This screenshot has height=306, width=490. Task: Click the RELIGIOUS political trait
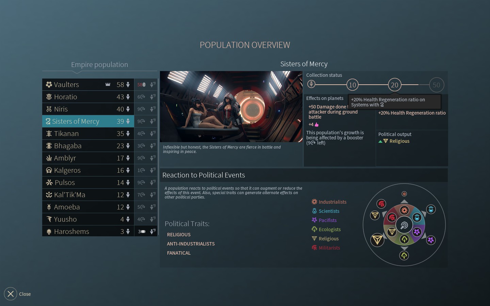point(179,235)
